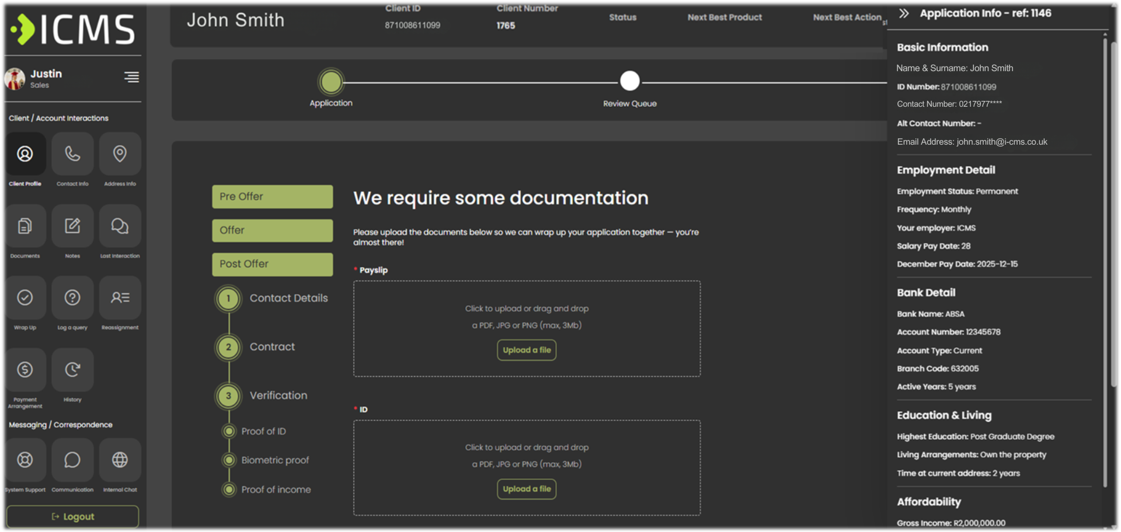Image resolution: width=1121 pixels, height=532 pixels.
Task: Open the Documents icon
Action: click(x=25, y=226)
